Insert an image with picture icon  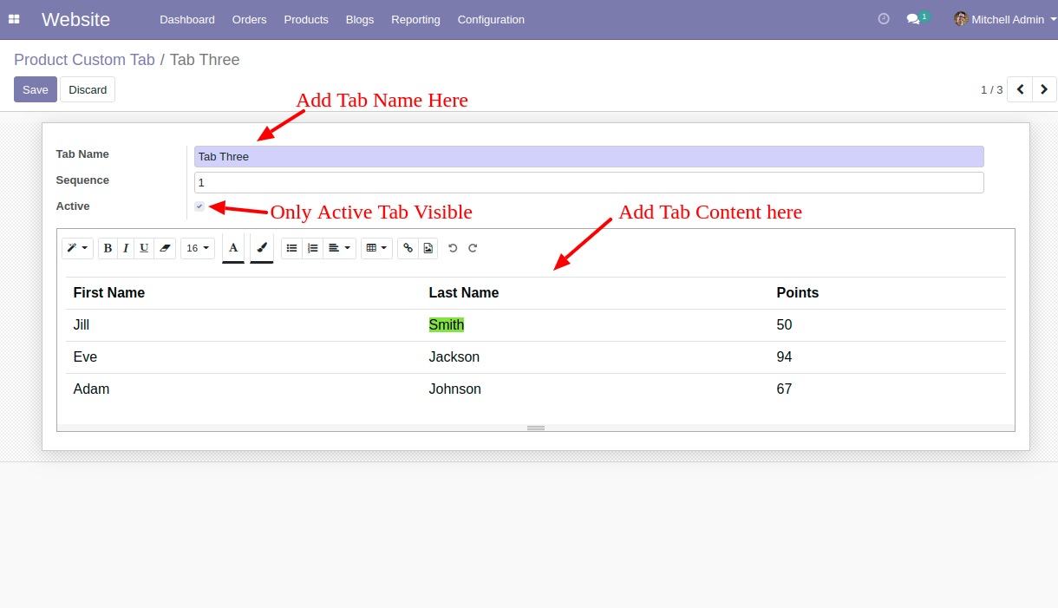pyautogui.click(x=428, y=248)
